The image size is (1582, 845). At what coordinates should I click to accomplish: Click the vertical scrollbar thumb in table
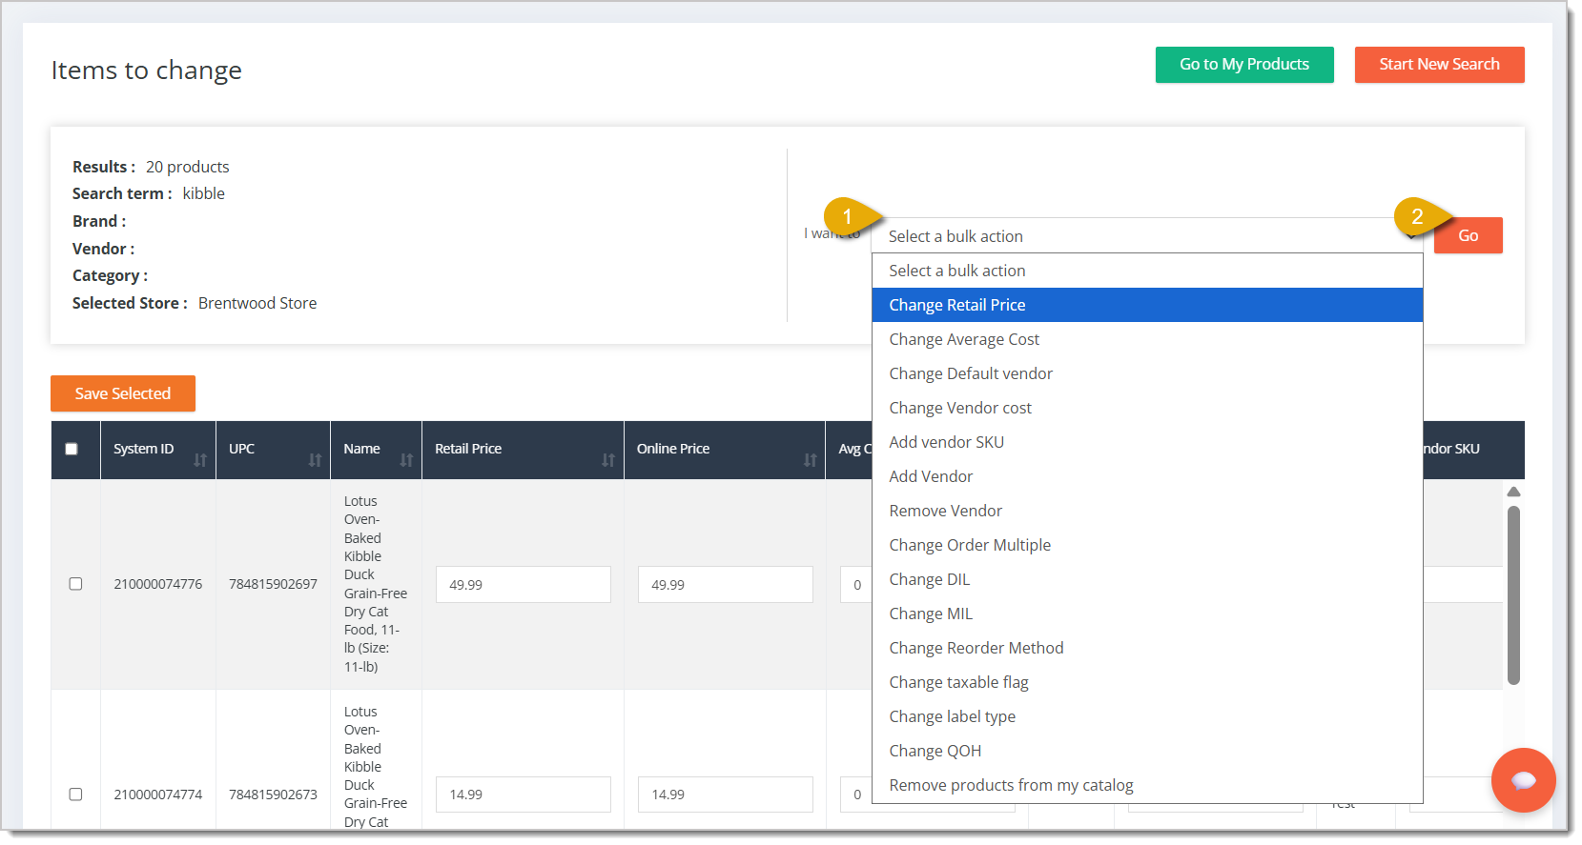pyautogui.click(x=1513, y=595)
